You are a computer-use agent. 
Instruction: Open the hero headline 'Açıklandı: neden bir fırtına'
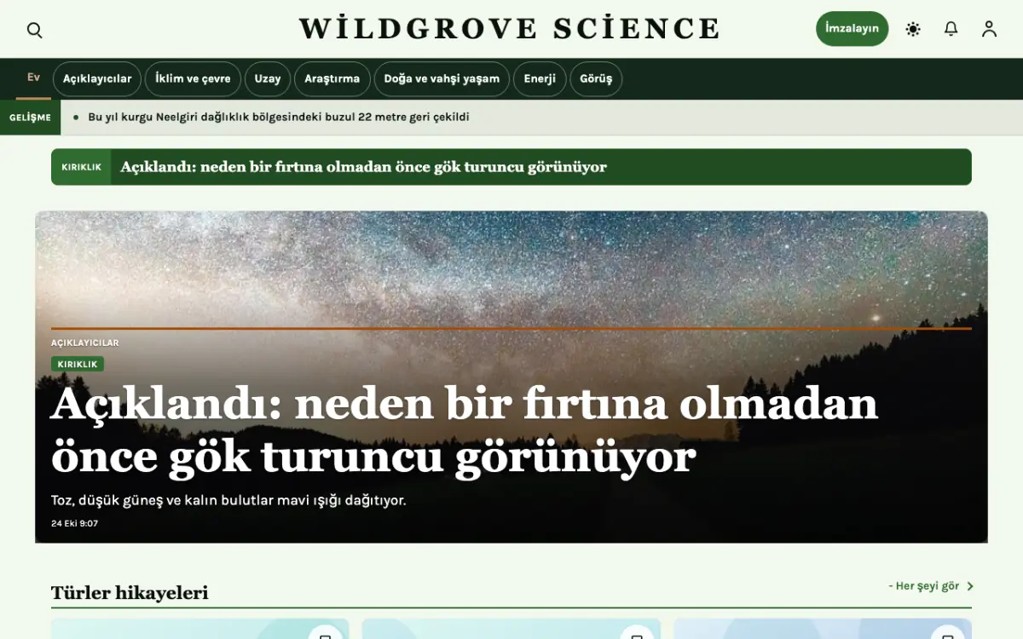pyautogui.click(x=465, y=430)
